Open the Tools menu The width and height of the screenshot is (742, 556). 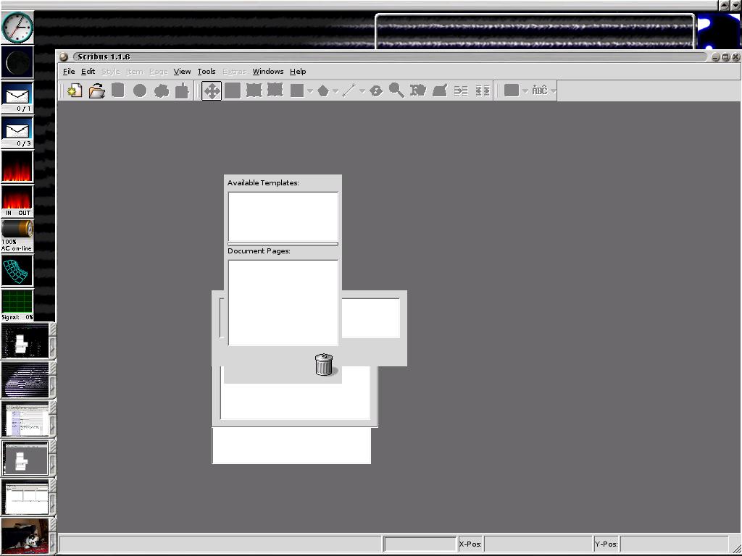click(x=207, y=72)
